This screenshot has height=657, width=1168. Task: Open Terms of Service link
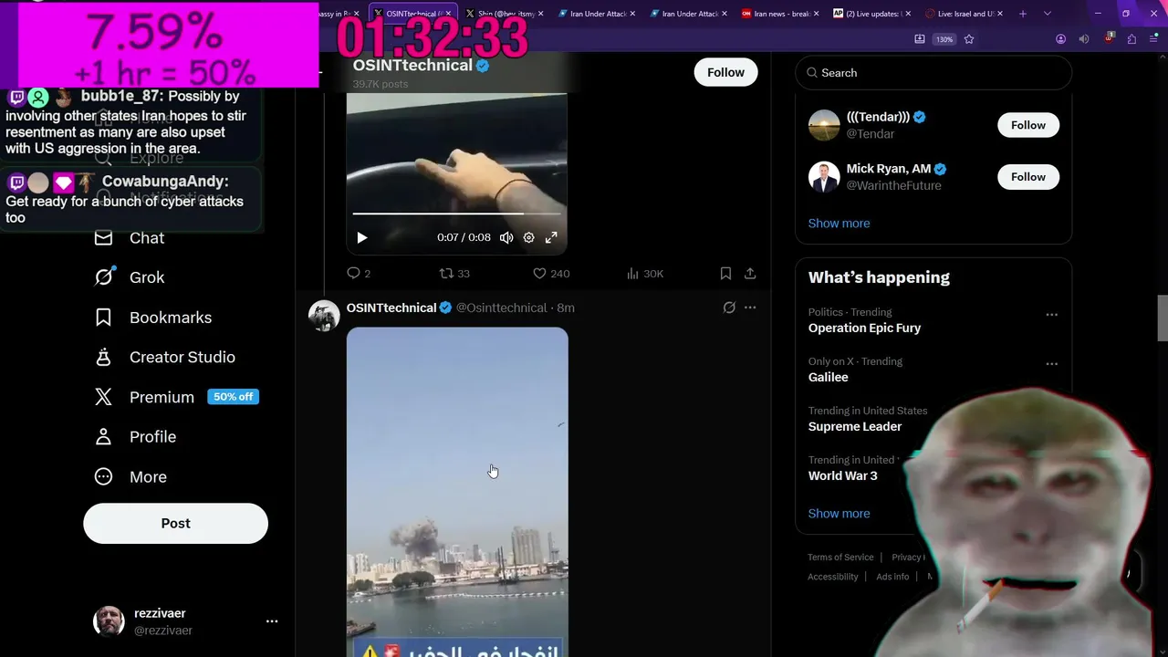840,558
